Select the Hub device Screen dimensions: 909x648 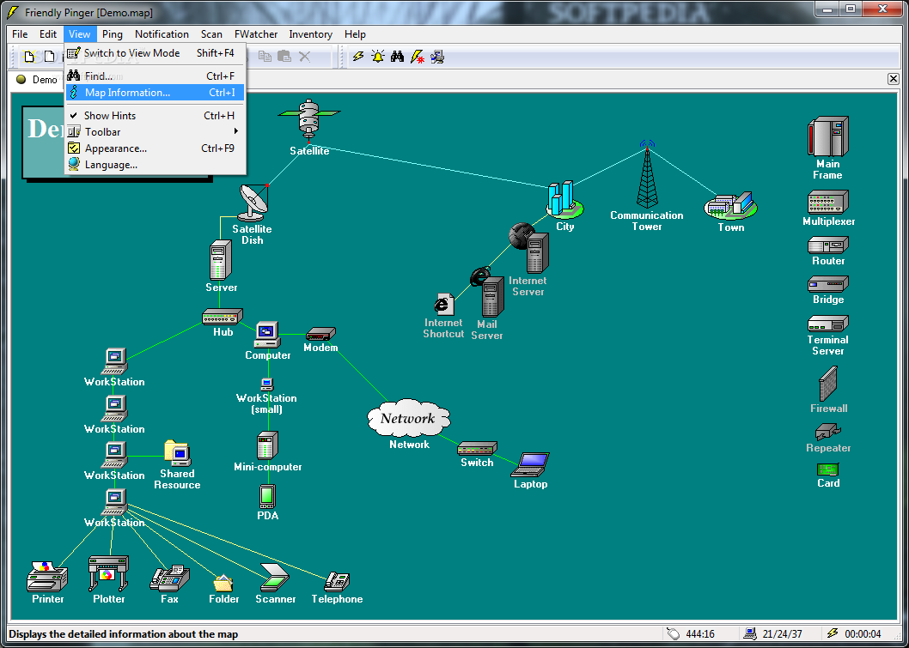tap(222, 317)
